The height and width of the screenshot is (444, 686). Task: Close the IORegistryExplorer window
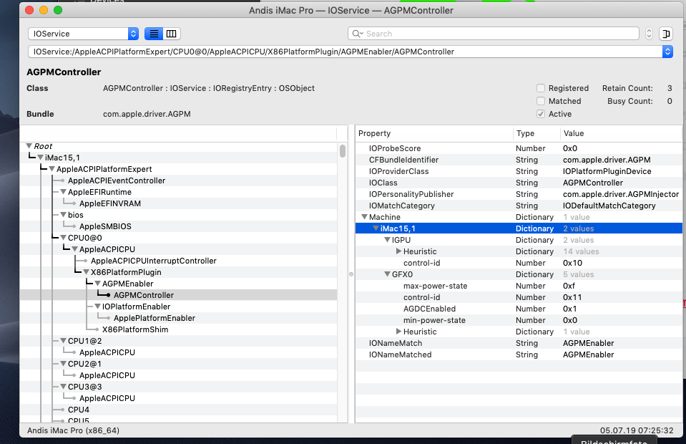click(29, 10)
